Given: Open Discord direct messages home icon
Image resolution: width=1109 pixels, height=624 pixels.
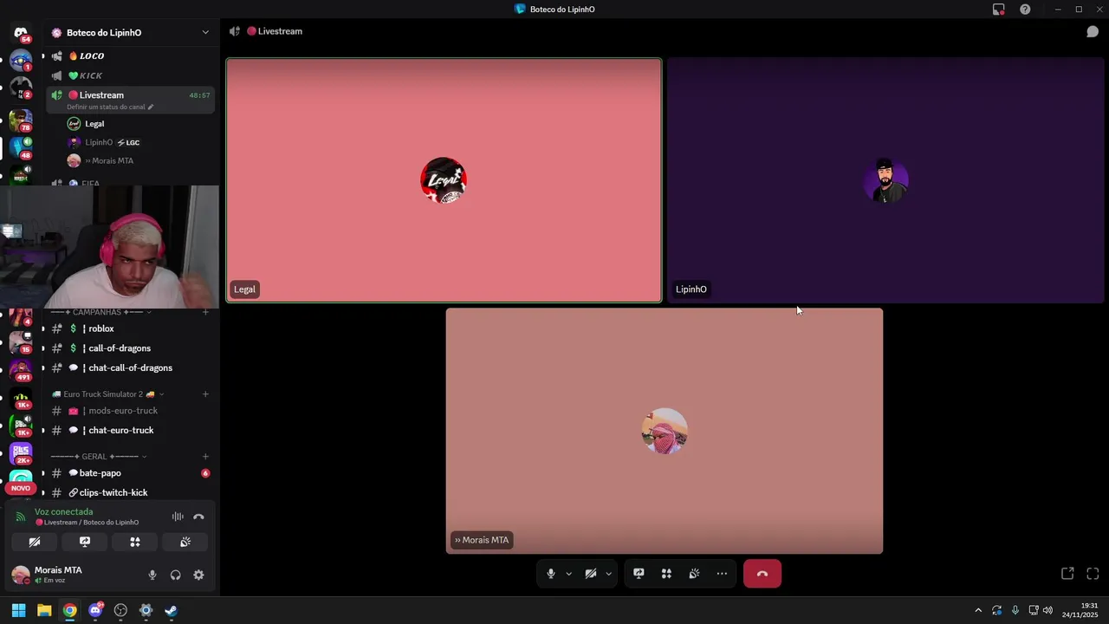Looking at the screenshot, I should (x=21, y=33).
